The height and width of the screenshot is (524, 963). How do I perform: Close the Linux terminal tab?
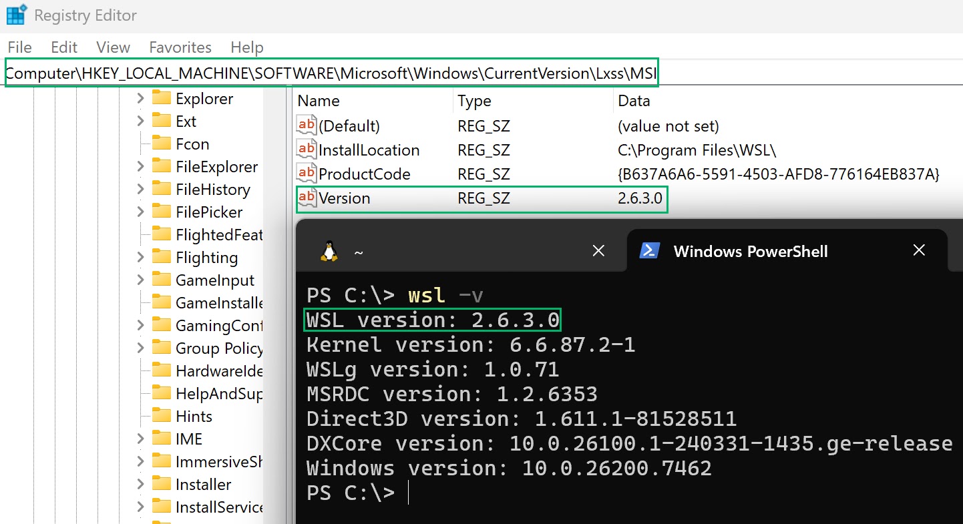click(x=598, y=251)
